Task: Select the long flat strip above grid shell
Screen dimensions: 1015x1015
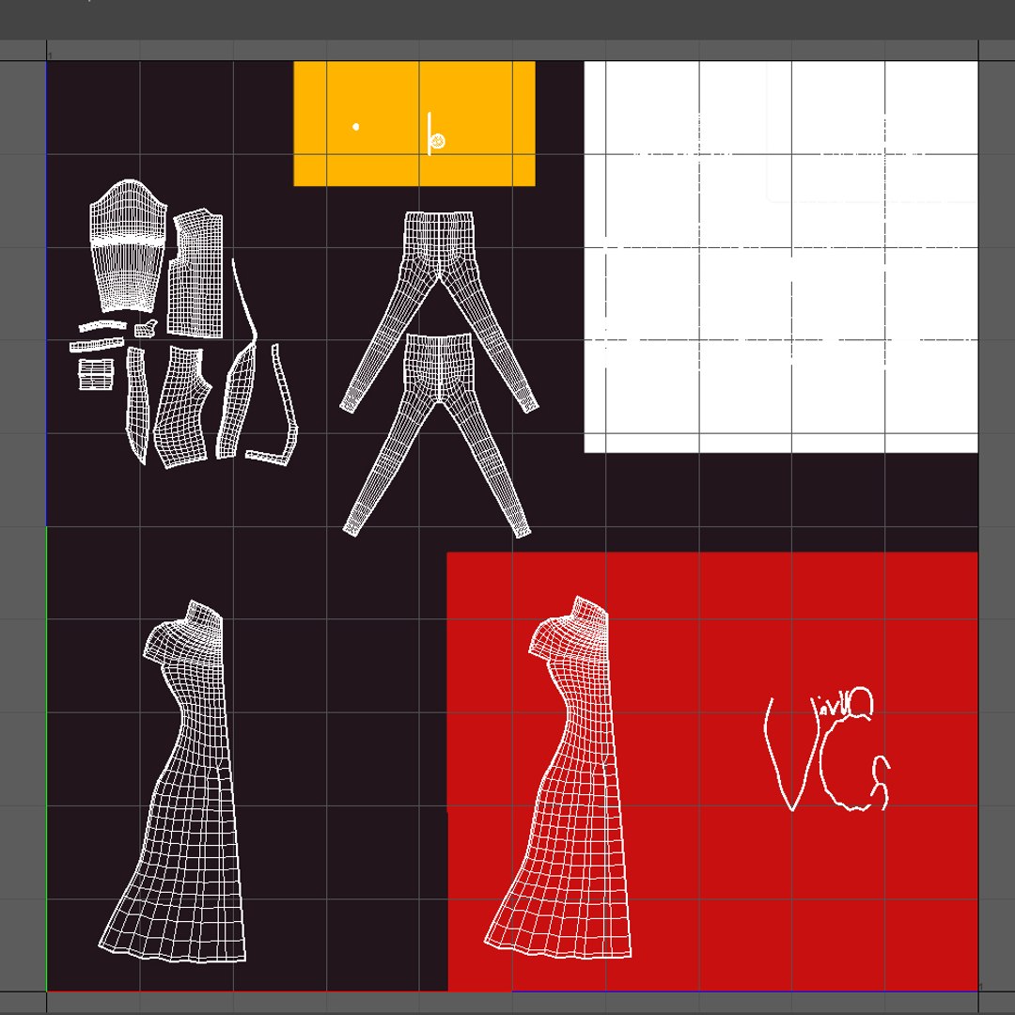Action: (97, 344)
